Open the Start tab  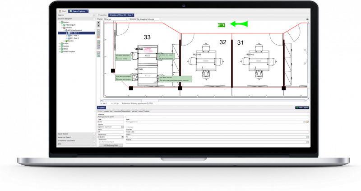click(x=62, y=11)
